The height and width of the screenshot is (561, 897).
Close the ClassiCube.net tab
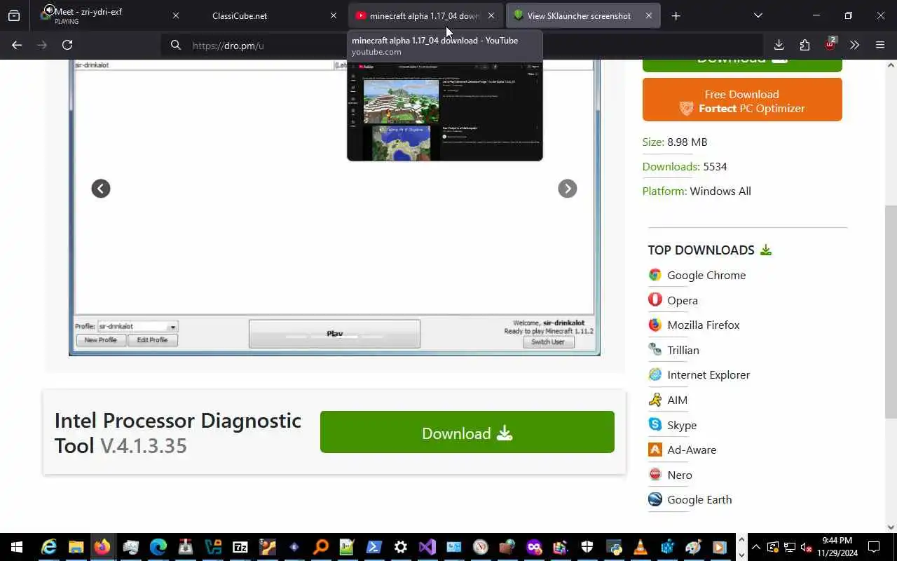pos(333,15)
